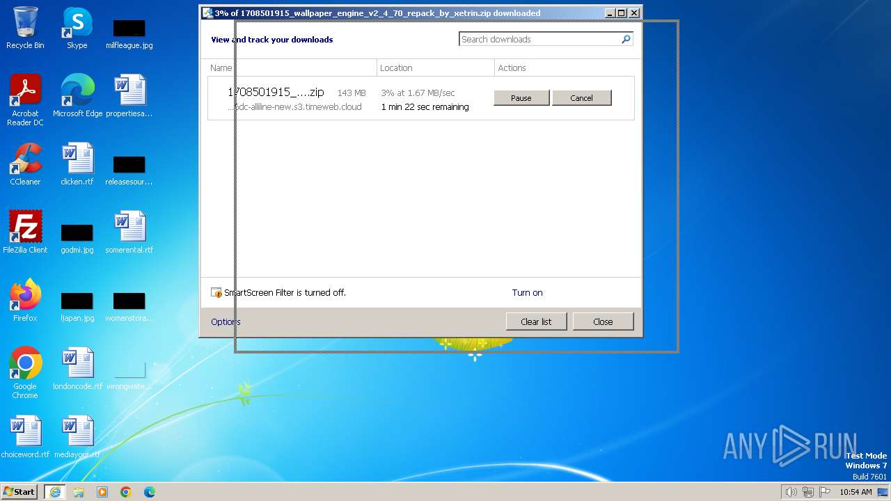Select ljapan.jpg desktop file
Image resolution: width=891 pixels, height=501 pixels.
[x=77, y=306]
